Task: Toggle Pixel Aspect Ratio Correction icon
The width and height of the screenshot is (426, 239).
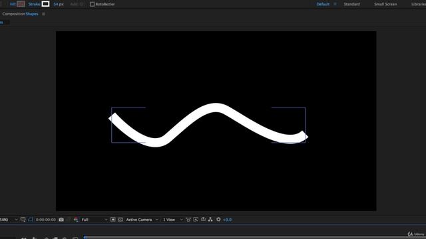Action: pyautogui.click(x=188, y=220)
